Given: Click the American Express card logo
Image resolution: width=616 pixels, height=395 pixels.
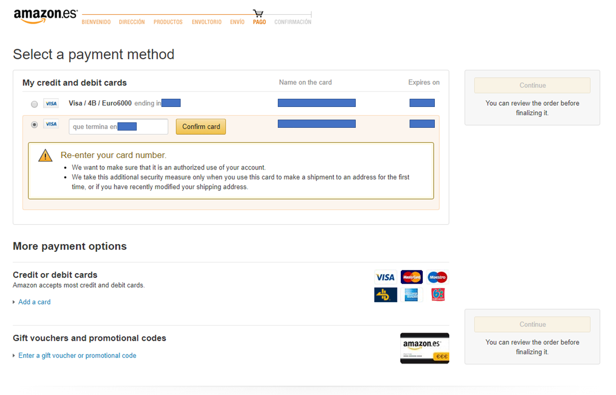Looking at the screenshot, I should [x=411, y=295].
